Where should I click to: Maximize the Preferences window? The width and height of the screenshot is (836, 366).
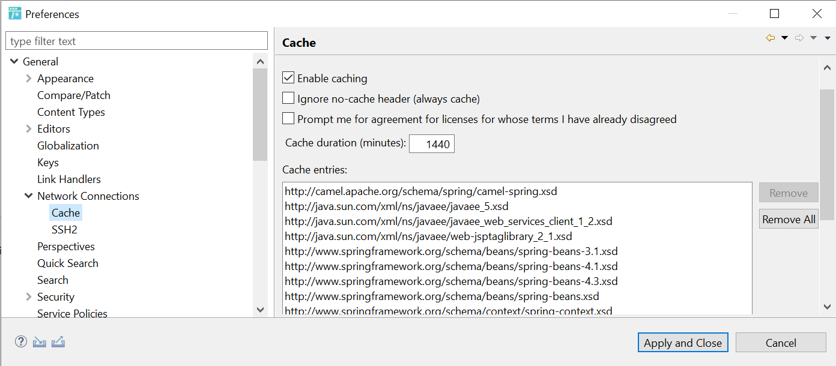(x=774, y=13)
